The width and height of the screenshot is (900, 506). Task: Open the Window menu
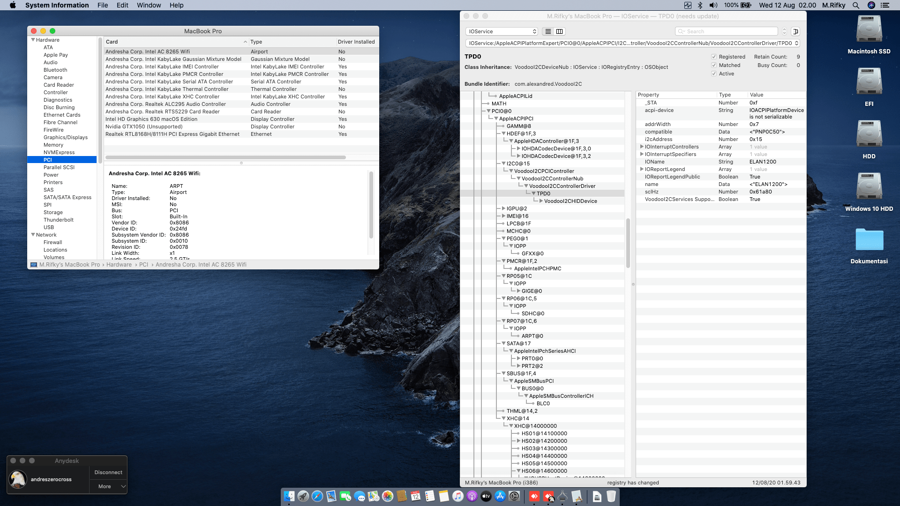tap(149, 5)
